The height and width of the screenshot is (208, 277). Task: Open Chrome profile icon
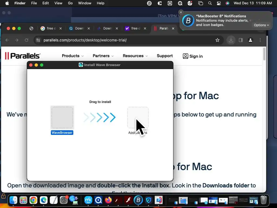(x=250, y=40)
